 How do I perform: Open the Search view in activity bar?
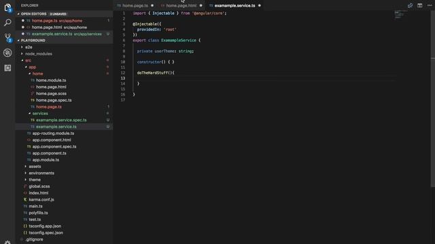click(x=7, y=22)
